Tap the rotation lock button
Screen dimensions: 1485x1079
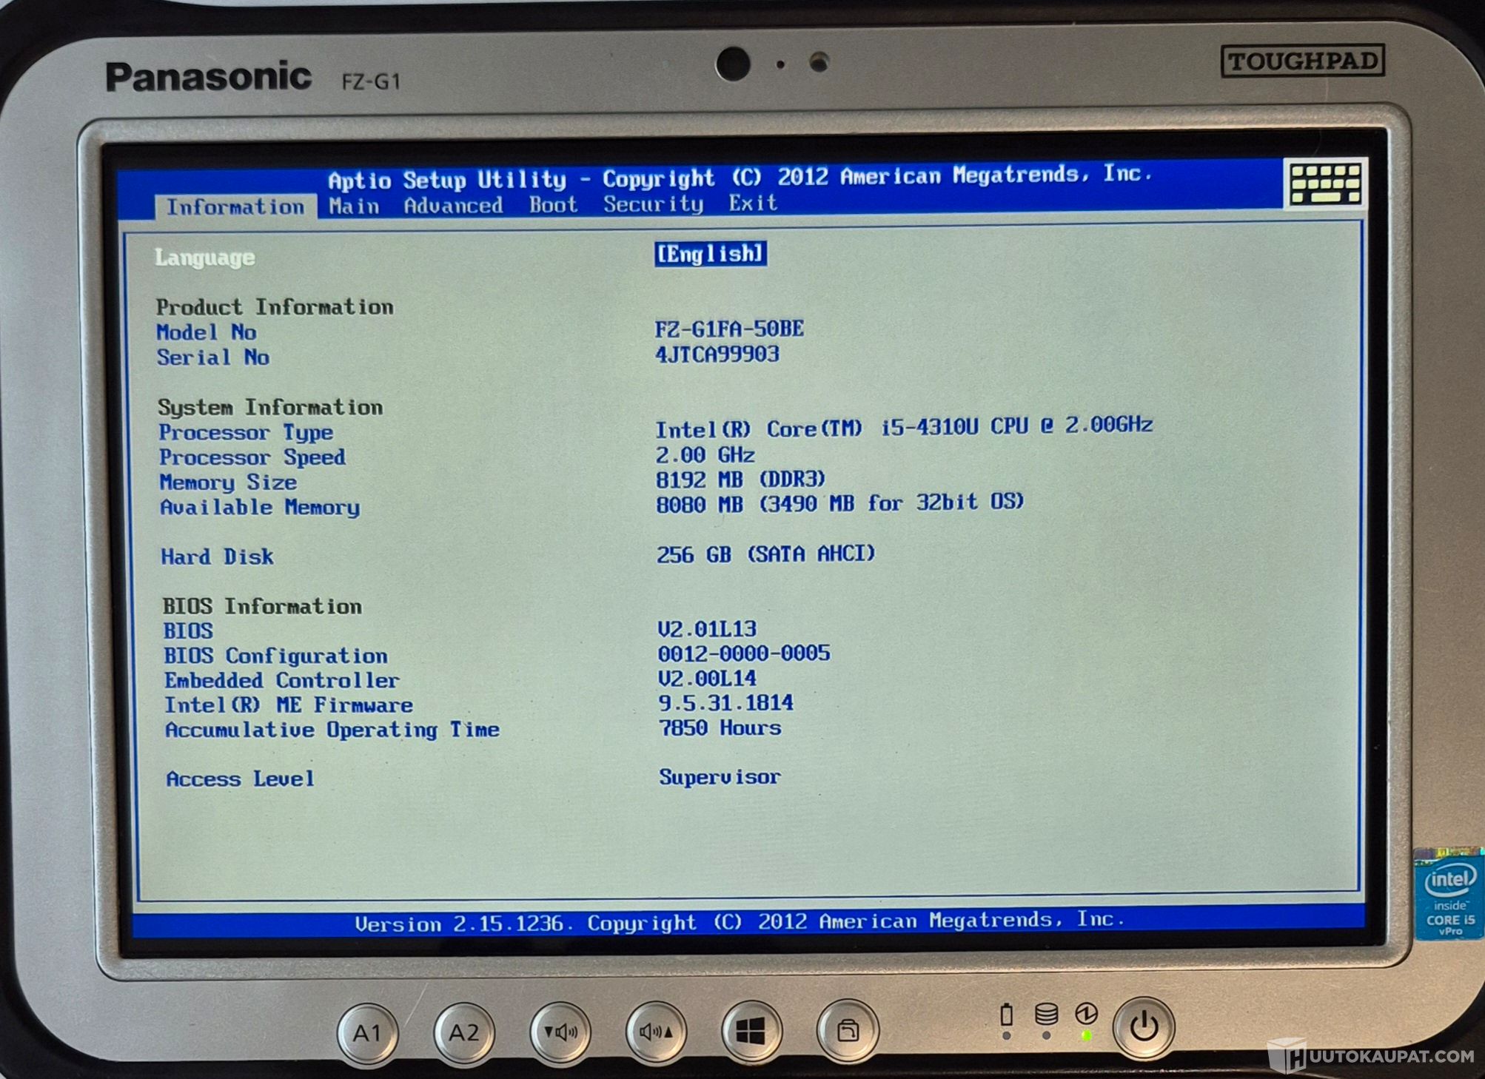click(x=848, y=1029)
